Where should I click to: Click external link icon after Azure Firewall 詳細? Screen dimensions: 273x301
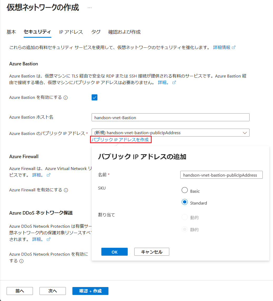(48, 175)
